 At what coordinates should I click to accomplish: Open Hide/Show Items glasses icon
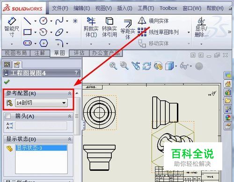tap(184, 66)
